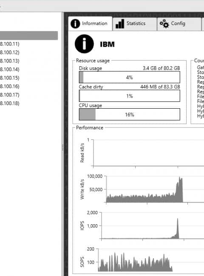Click the Statistics bar chart icon

coord(120,24)
